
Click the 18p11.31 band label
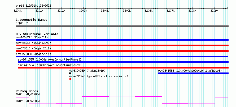point(22,23)
